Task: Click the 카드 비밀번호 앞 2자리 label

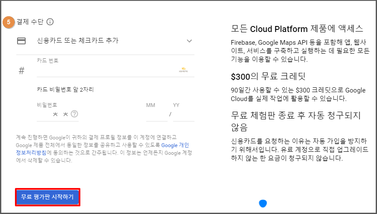Action: tap(65, 90)
